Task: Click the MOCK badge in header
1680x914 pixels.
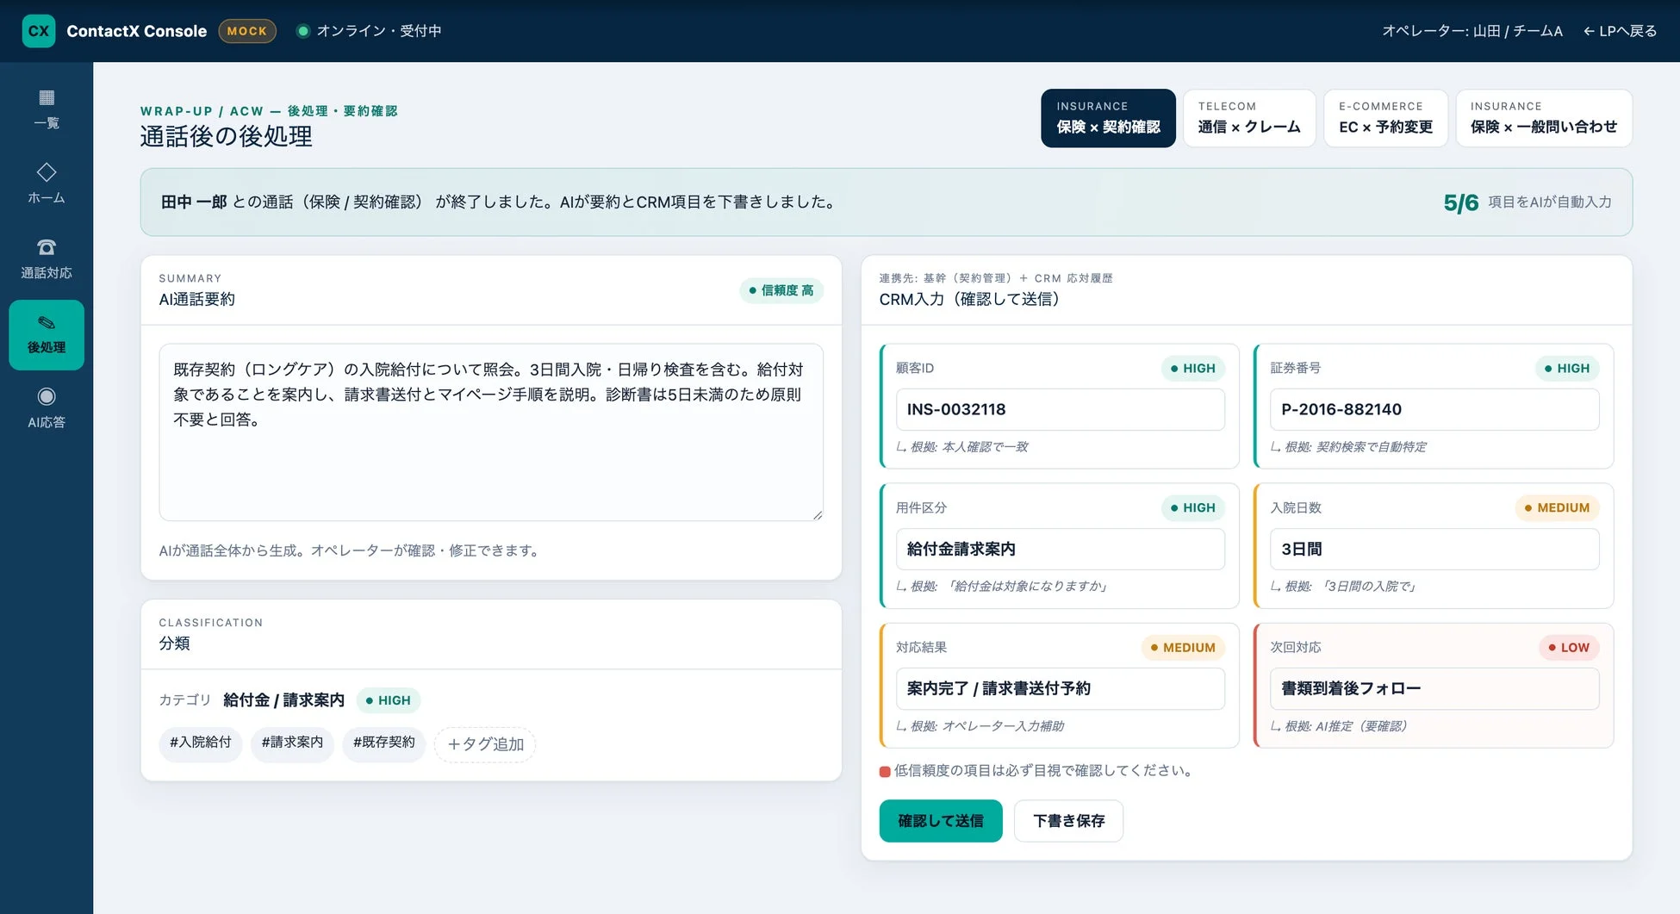Action: pos(247,31)
